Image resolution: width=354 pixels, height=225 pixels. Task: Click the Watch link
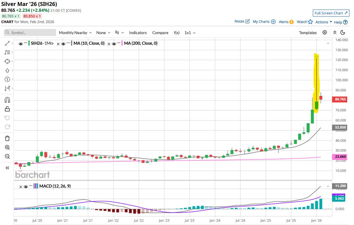(302, 22)
